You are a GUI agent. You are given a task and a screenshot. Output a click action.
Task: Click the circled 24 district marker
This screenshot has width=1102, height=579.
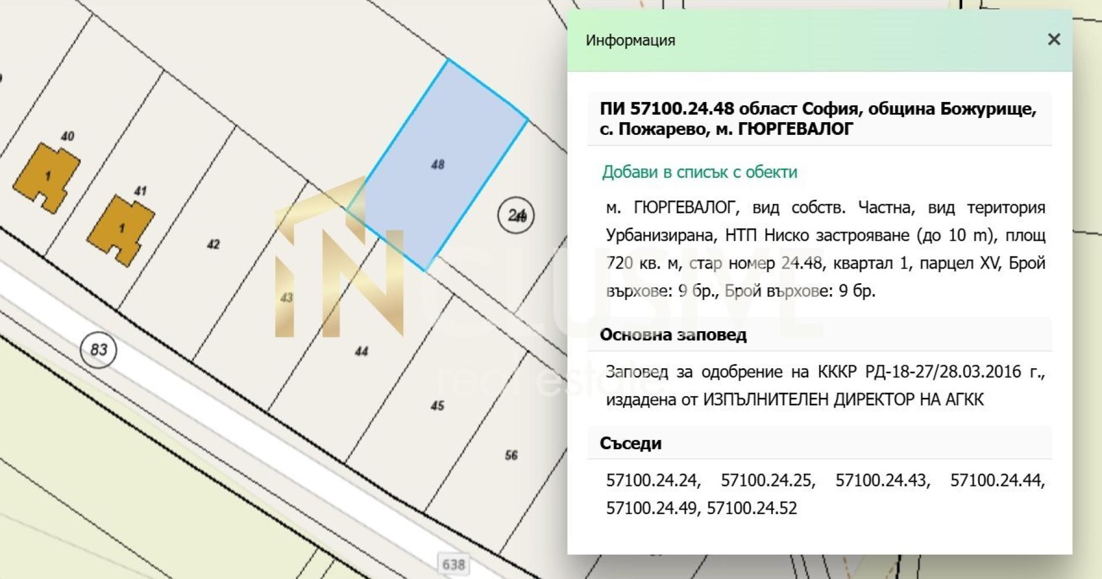(x=516, y=215)
